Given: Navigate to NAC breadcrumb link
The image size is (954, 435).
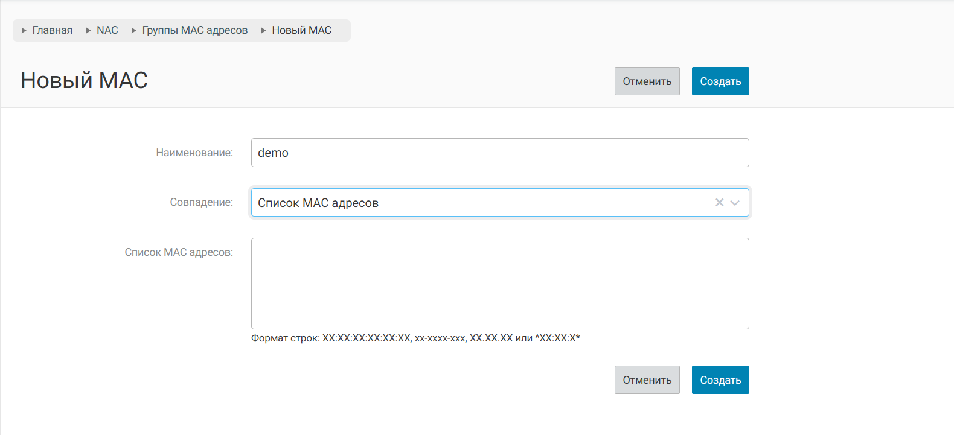Looking at the screenshot, I should [x=107, y=30].
